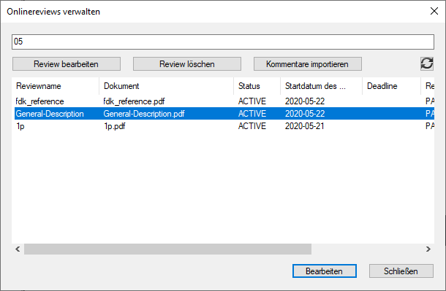The height and width of the screenshot is (291, 446).
Task: Click the Bearbeiten button
Action: pos(324,271)
